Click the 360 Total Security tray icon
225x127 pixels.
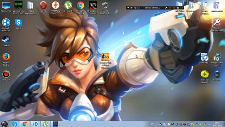point(193,124)
